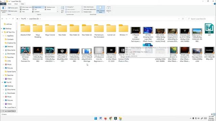
Task: Switch to the Share ribbon tab
Action: point(16,4)
